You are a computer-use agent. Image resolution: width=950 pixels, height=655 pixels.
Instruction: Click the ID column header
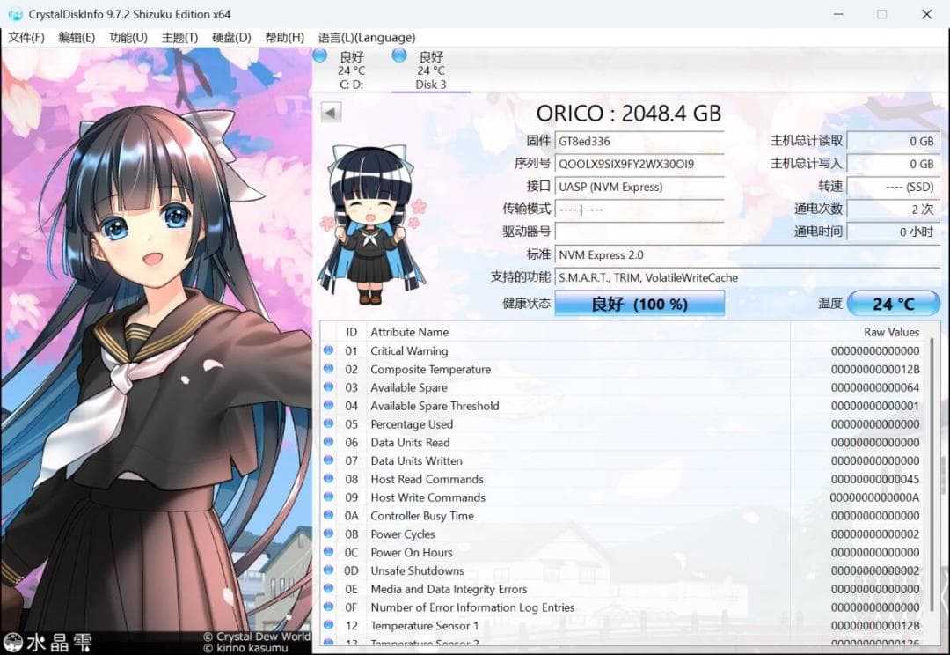[x=351, y=332]
